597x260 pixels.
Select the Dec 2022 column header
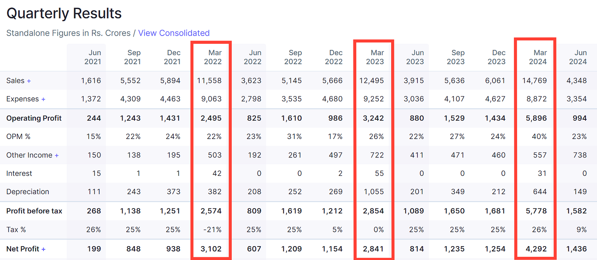[x=334, y=57]
